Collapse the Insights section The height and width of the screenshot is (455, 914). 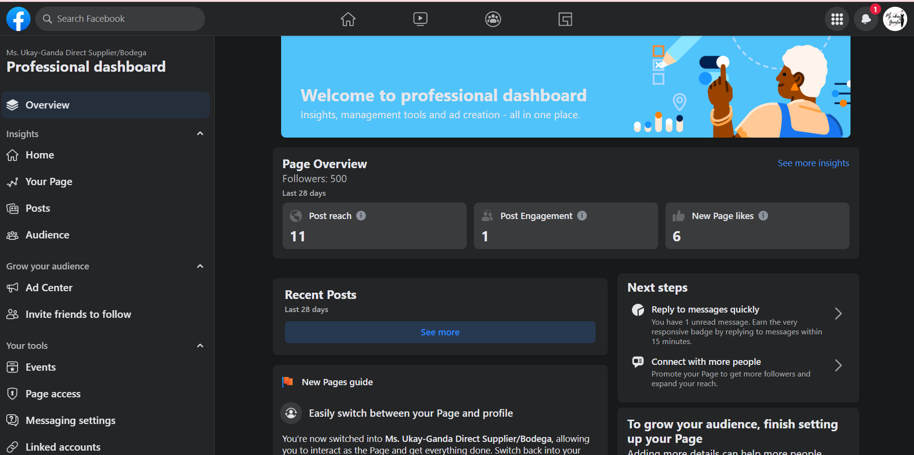pyautogui.click(x=200, y=134)
